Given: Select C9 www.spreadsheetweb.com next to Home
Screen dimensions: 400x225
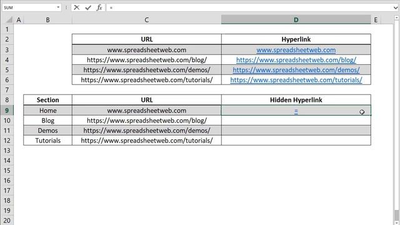Looking at the screenshot, I should tap(147, 110).
